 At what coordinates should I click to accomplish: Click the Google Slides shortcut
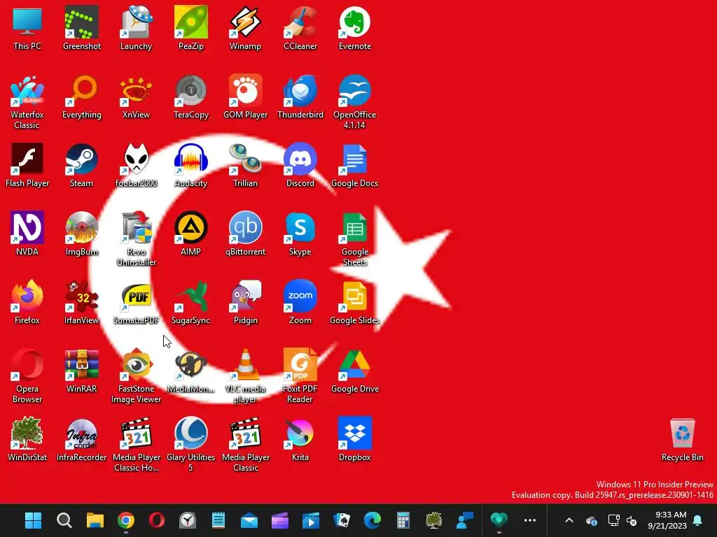coord(355,302)
